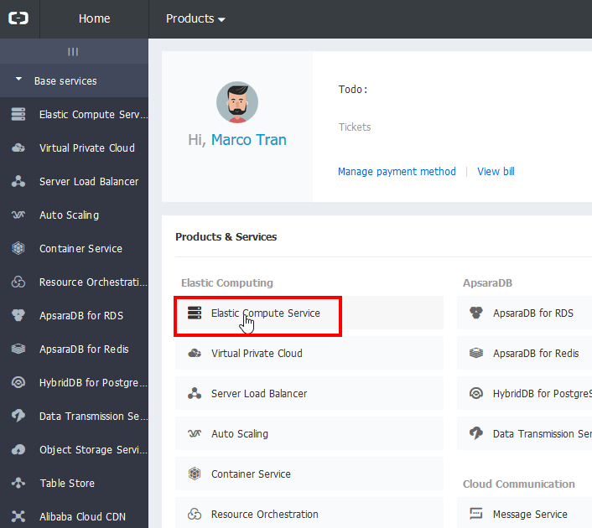Click the Virtual Private Cloud sidebar icon

(x=18, y=148)
